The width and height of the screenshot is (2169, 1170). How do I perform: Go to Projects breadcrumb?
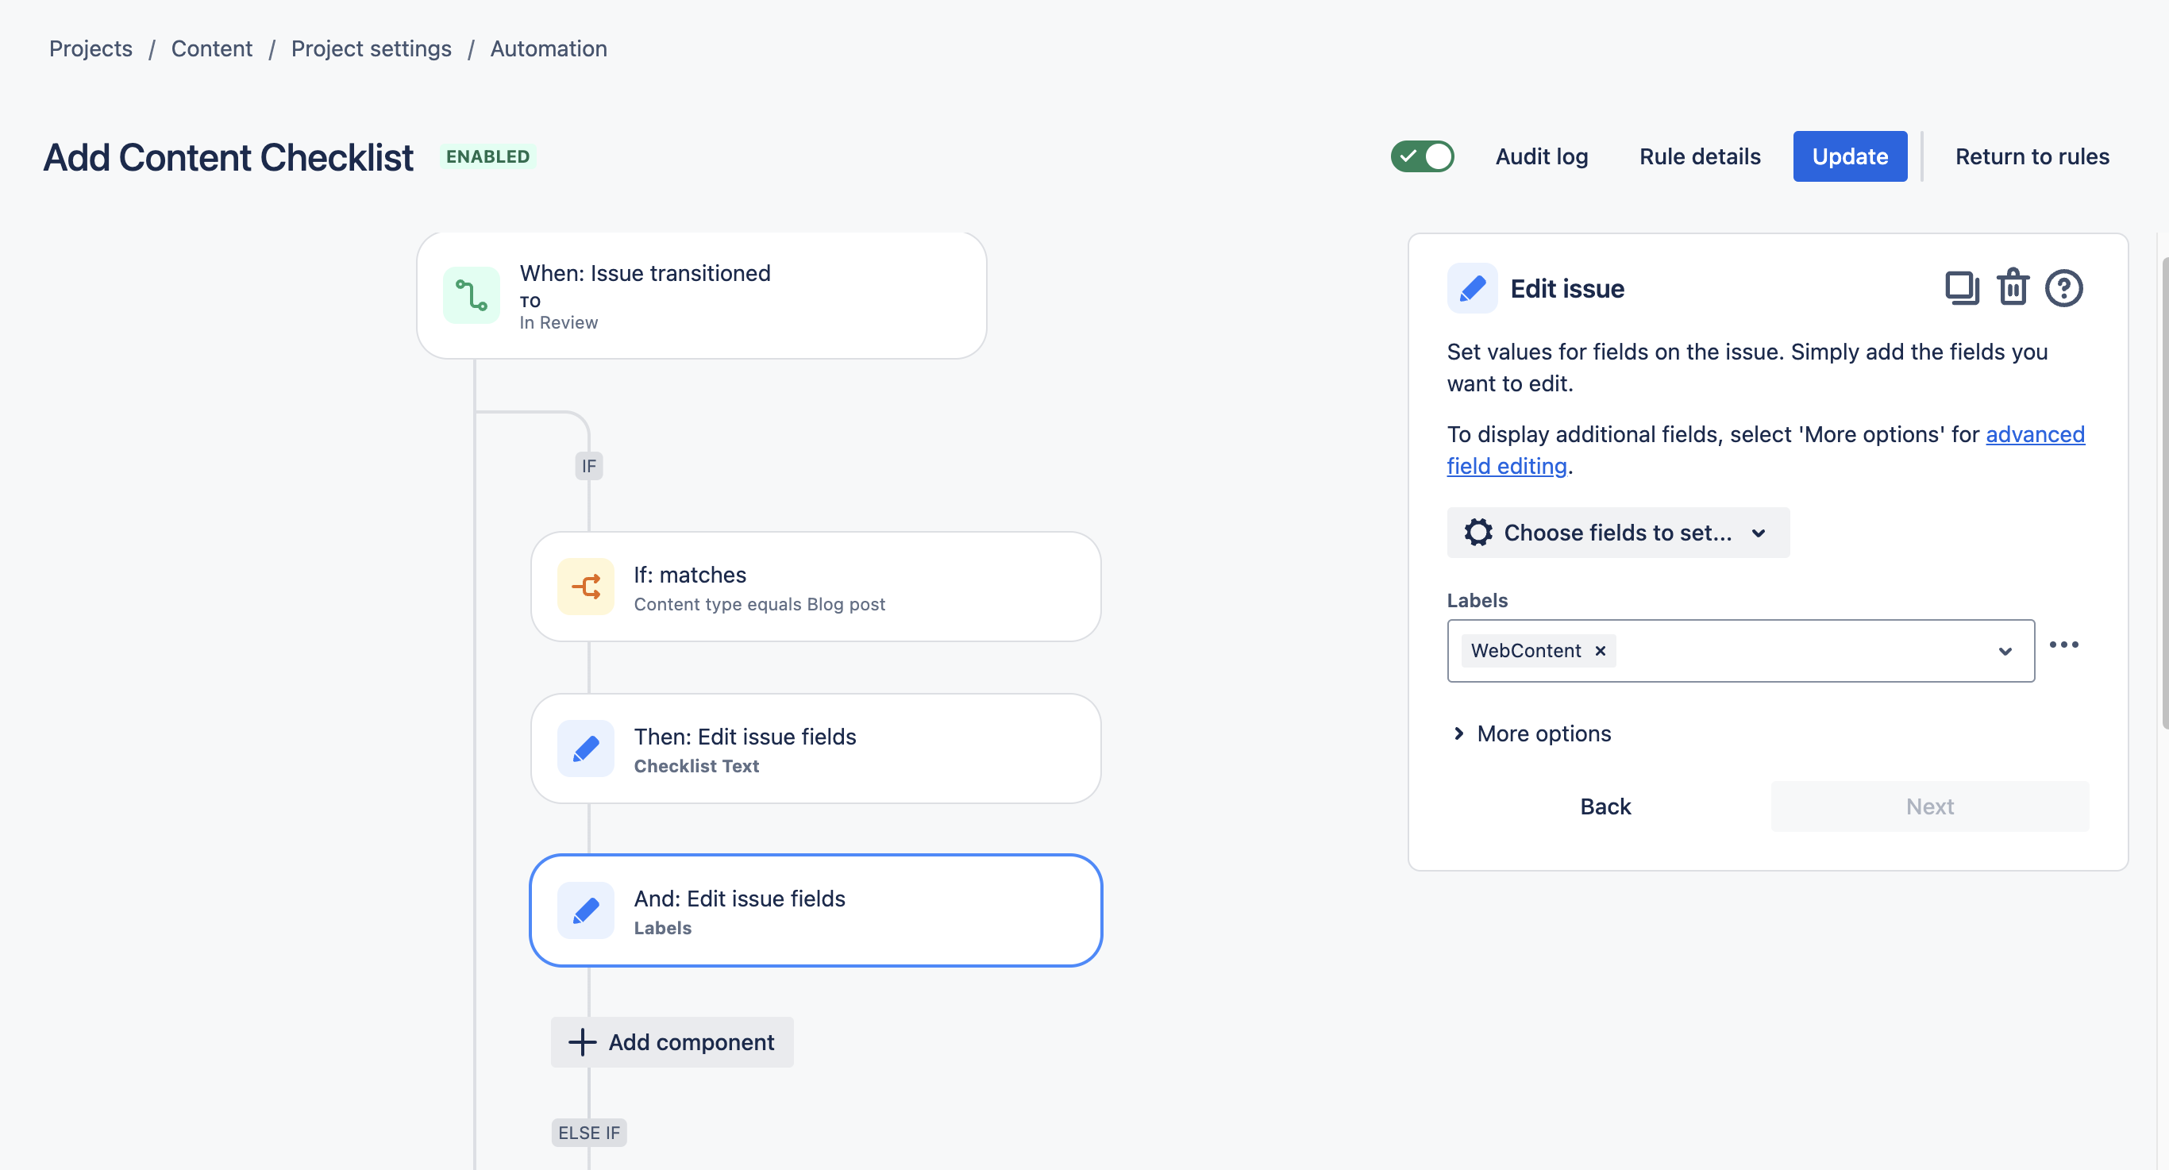click(91, 49)
